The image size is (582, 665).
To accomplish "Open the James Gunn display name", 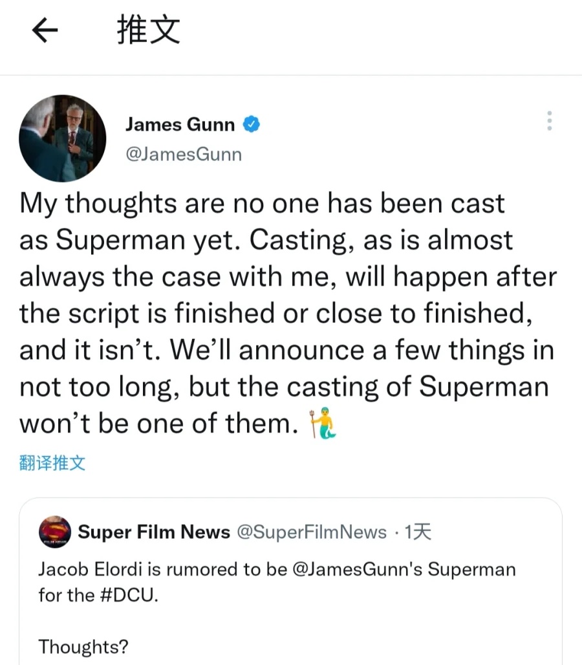I will click(x=180, y=124).
